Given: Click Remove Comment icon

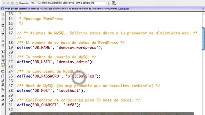Looking at the screenshot, I should point(3,76).
